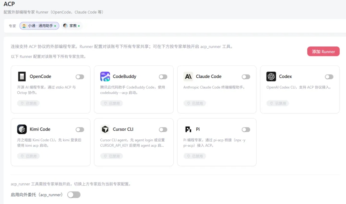Click the acp_runner 工具需按专家单独开启 note

pos(71,184)
